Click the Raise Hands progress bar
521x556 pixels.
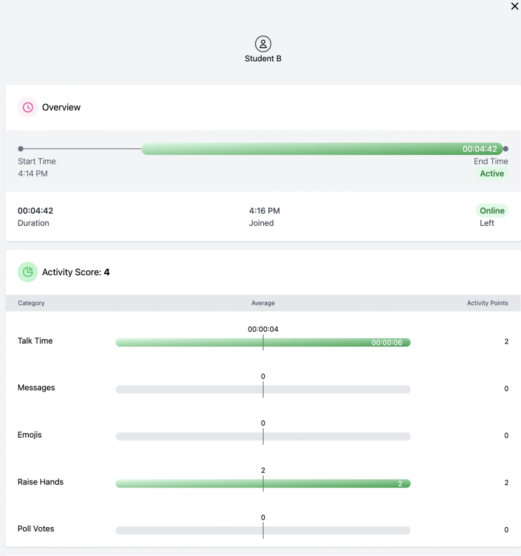click(263, 483)
